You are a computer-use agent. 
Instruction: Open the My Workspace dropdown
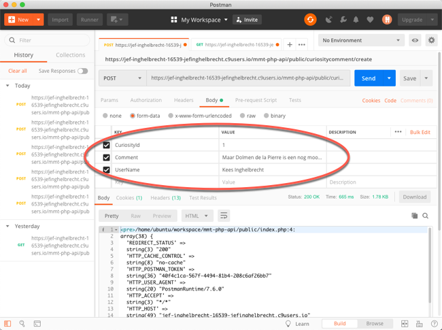click(x=204, y=20)
